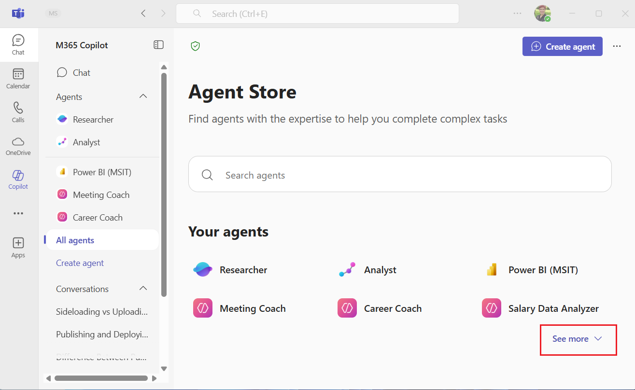Click the green shield icon

coord(195,46)
